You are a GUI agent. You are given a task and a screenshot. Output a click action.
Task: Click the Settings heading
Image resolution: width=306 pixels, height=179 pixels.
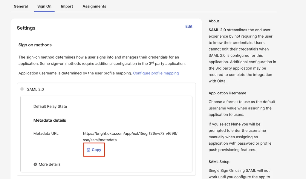26,28
